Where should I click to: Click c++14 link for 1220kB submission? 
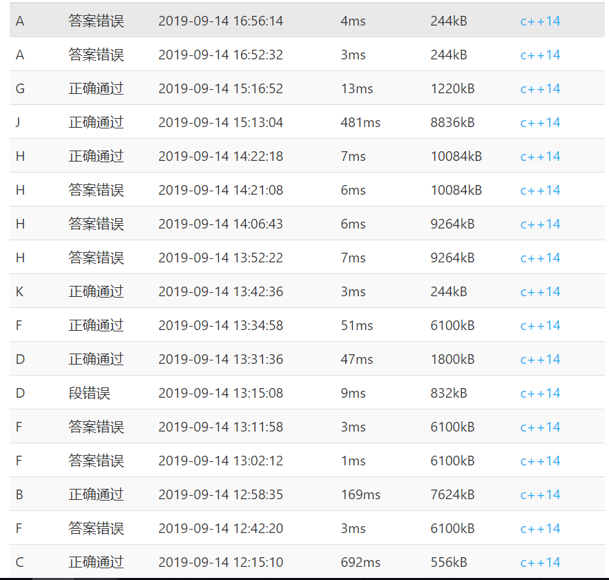coord(540,88)
